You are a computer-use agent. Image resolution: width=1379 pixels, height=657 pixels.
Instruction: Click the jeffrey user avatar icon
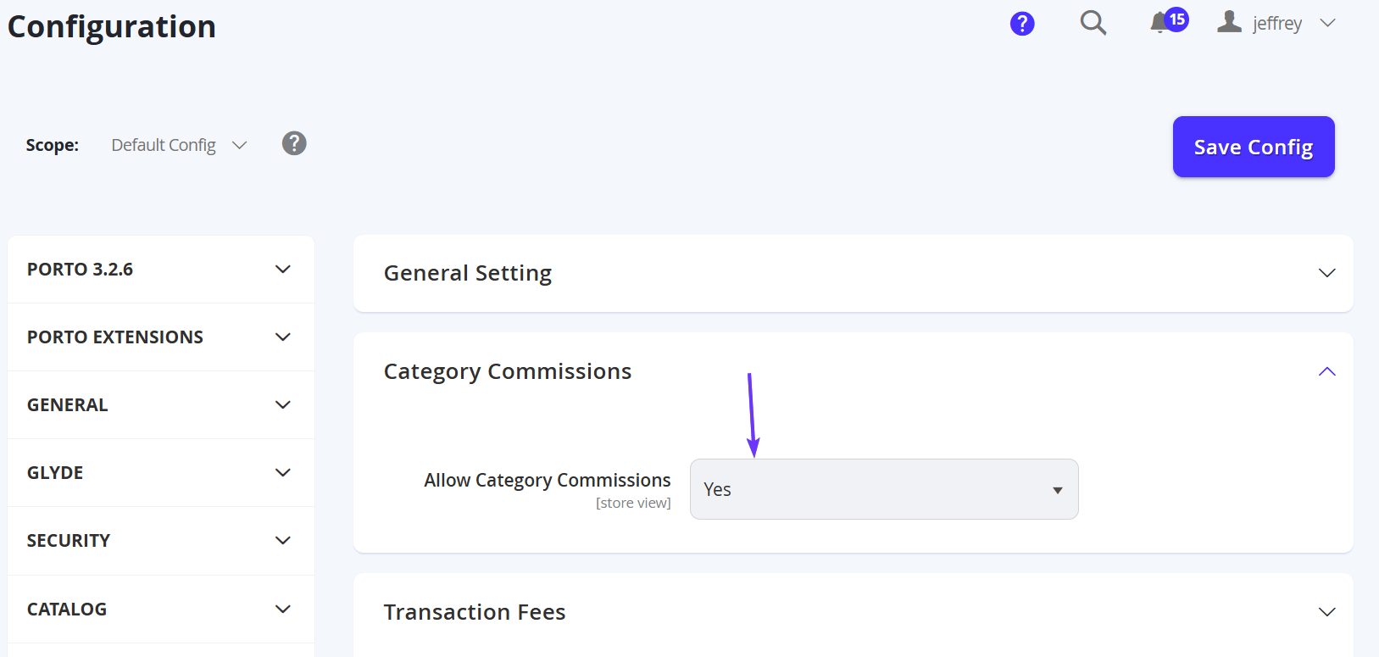click(x=1229, y=22)
